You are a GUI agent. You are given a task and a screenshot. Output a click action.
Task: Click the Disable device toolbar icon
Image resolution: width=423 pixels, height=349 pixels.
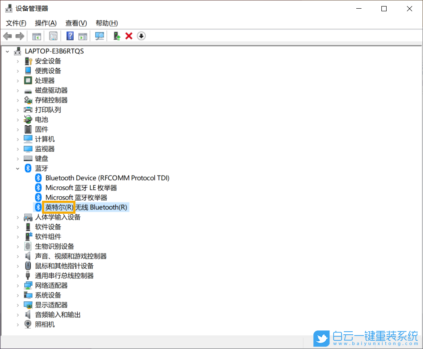[141, 36]
